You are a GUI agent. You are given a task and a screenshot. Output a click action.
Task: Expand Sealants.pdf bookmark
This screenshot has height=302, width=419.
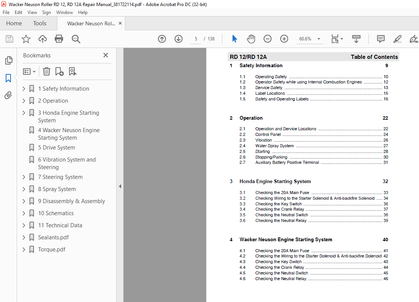[24, 237]
